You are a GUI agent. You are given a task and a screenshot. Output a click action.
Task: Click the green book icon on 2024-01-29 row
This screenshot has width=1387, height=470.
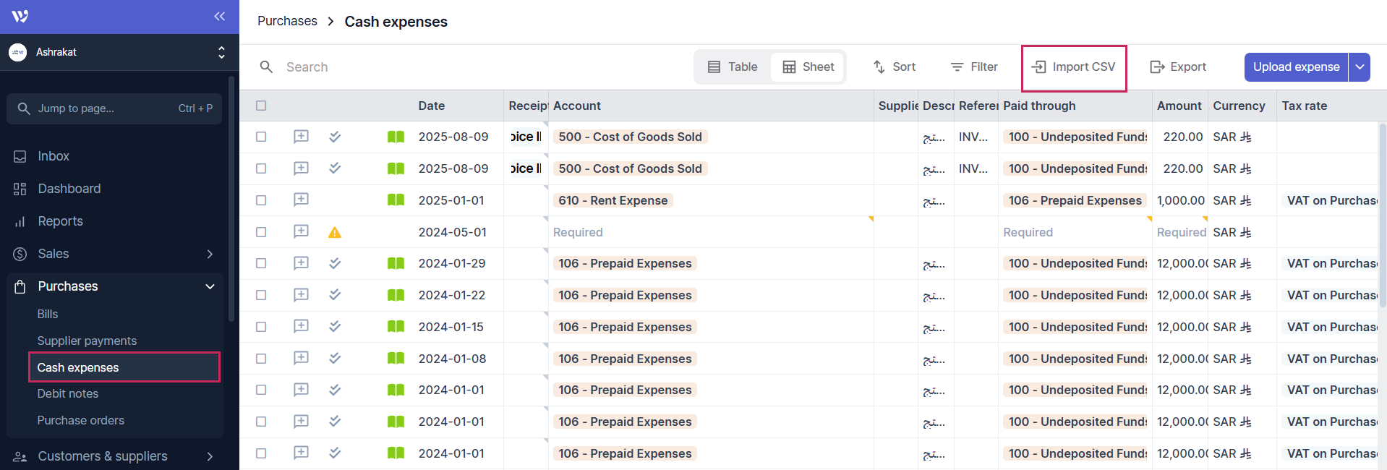coord(396,263)
